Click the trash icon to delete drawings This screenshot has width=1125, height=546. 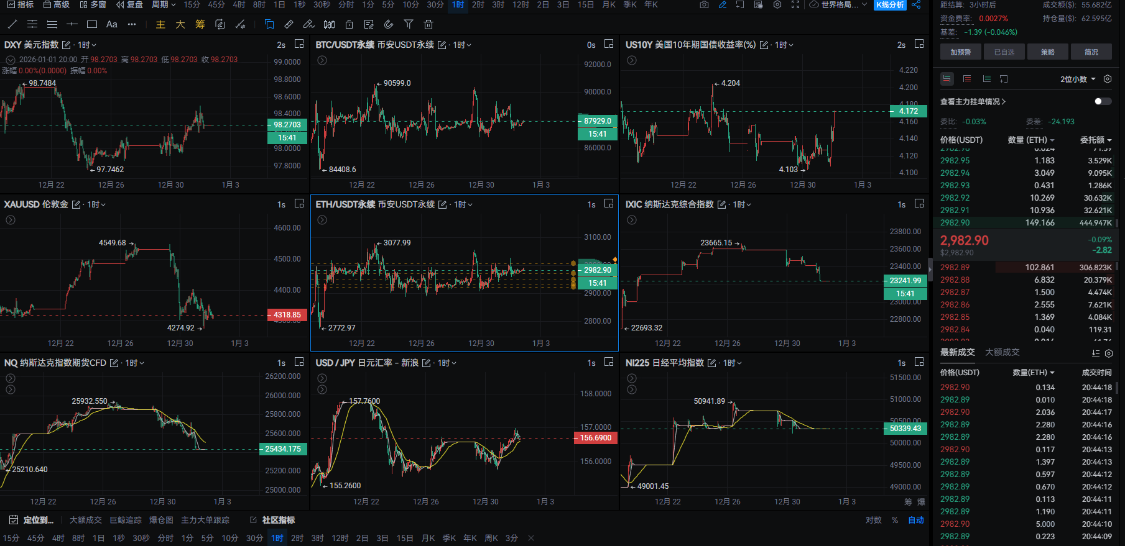pyautogui.click(x=428, y=24)
